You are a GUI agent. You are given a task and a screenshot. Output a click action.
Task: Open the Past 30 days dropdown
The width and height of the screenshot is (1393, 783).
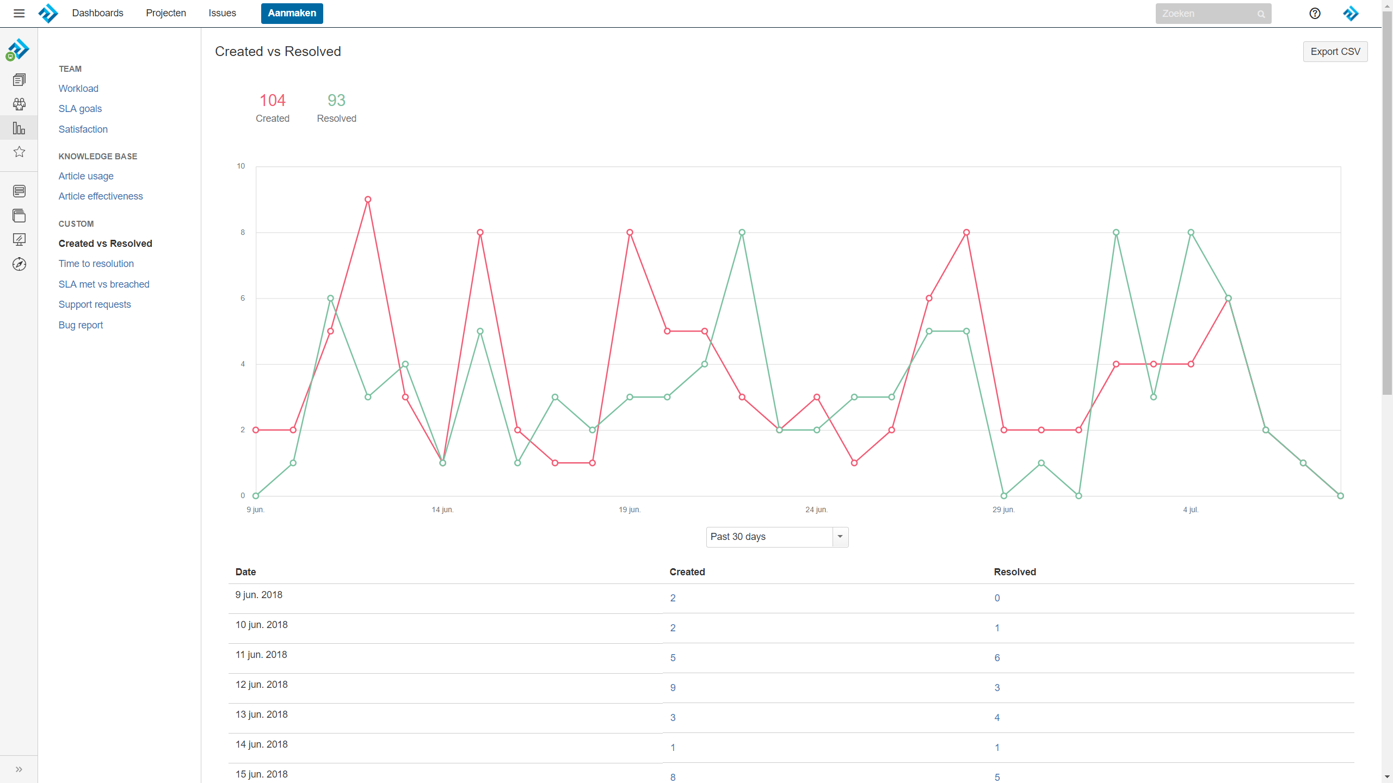click(x=777, y=537)
